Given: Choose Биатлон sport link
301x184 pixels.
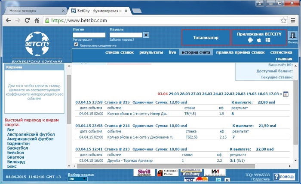Looking at the screenshot, I should click(16, 157).
